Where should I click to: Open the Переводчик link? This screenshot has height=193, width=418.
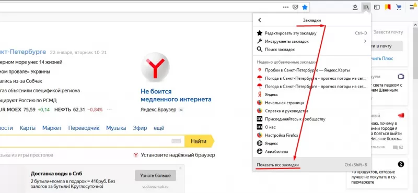[x=84, y=128]
